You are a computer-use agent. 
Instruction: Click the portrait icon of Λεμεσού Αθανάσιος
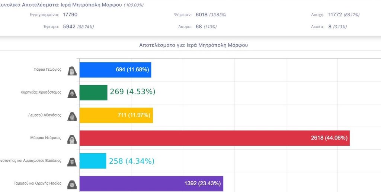click(x=72, y=116)
